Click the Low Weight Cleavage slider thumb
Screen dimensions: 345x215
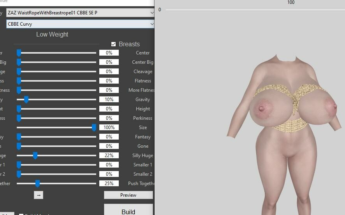(x=19, y=72)
